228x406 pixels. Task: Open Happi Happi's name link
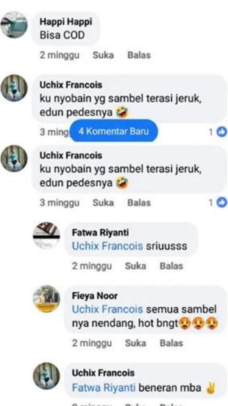click(x=66, y=22)
